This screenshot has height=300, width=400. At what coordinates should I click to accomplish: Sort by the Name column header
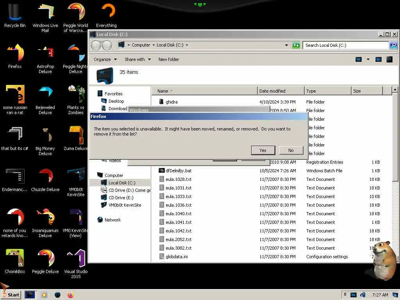pyautogui.click(x=204, y=91)
